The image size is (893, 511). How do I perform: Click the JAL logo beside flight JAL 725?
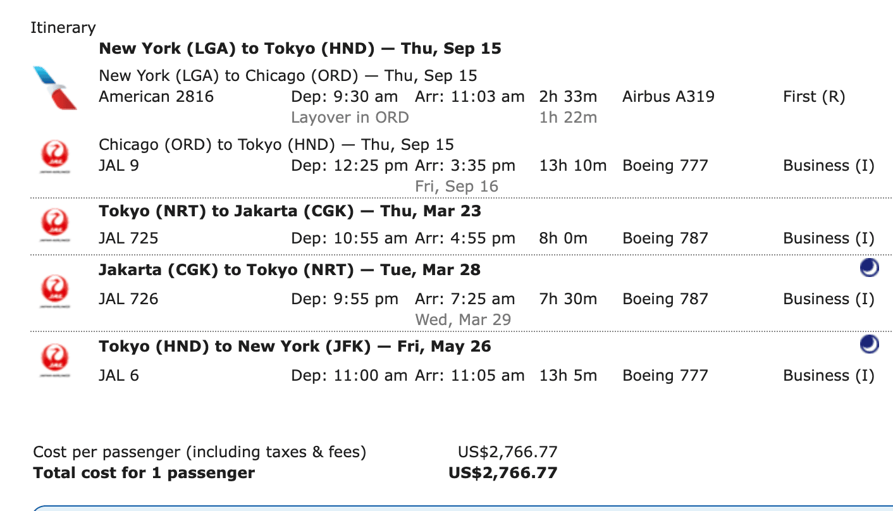[x=55, y=226]
